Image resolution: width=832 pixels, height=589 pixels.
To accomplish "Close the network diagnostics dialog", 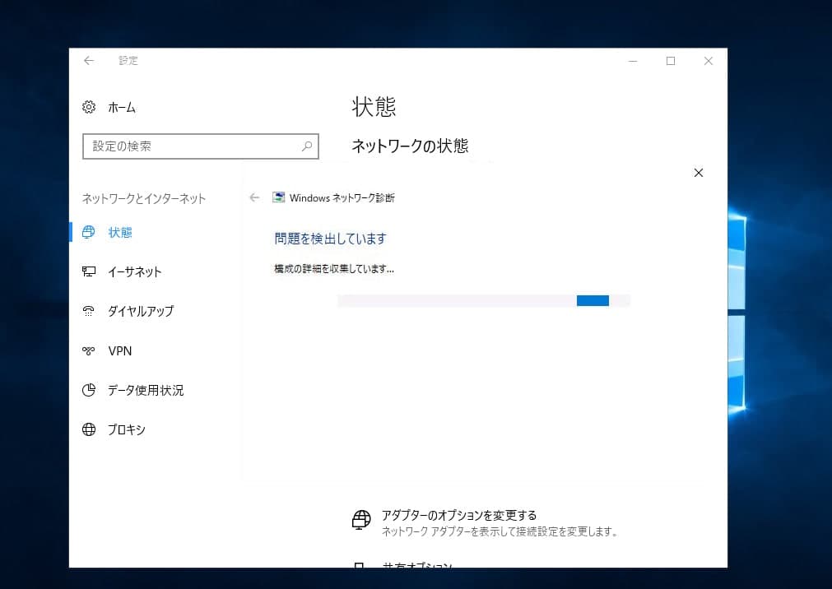I will click(x=698, y=173).
